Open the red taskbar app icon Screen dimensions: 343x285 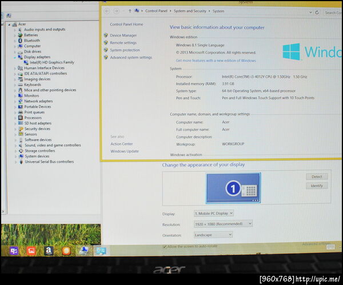tap(31, 251)
